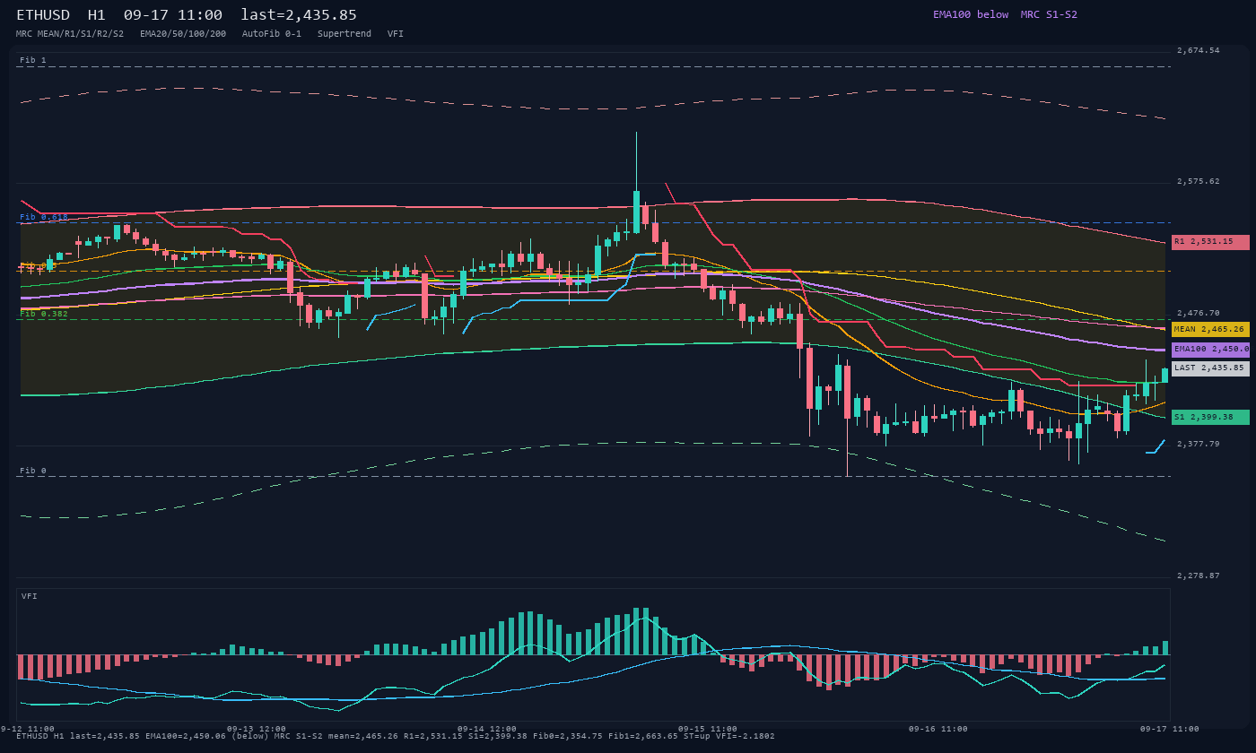
Task: Click the 2,278.87 price axis label
Action: [x=1199, y=576]
